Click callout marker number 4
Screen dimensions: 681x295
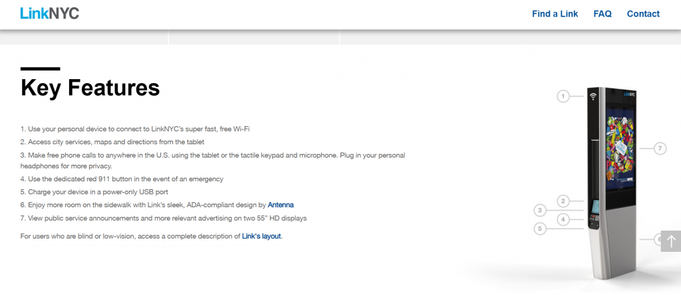(x=563, y=219)
